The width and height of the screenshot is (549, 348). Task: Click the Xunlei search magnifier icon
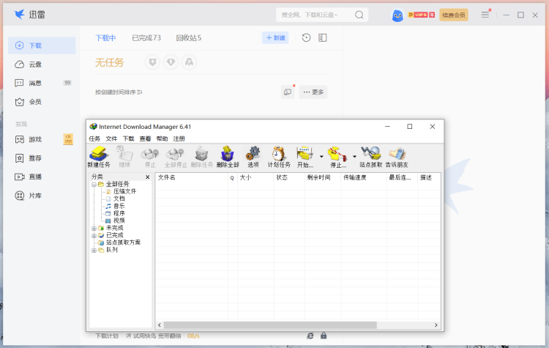coord(359,15)
